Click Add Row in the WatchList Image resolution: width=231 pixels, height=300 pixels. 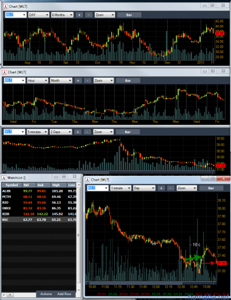tap(64, 294)
